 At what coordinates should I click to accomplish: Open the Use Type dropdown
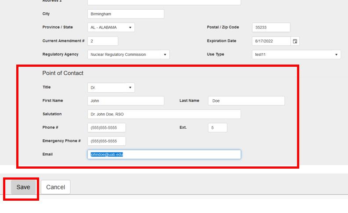297,54
